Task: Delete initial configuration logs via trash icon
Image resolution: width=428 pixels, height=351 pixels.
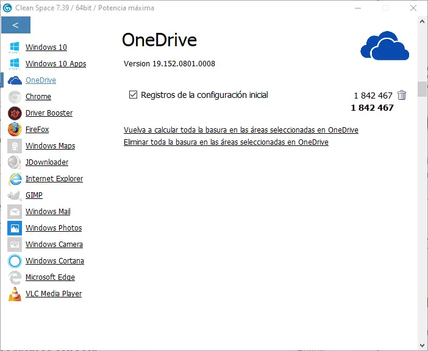Action: [x=402, y=95]
